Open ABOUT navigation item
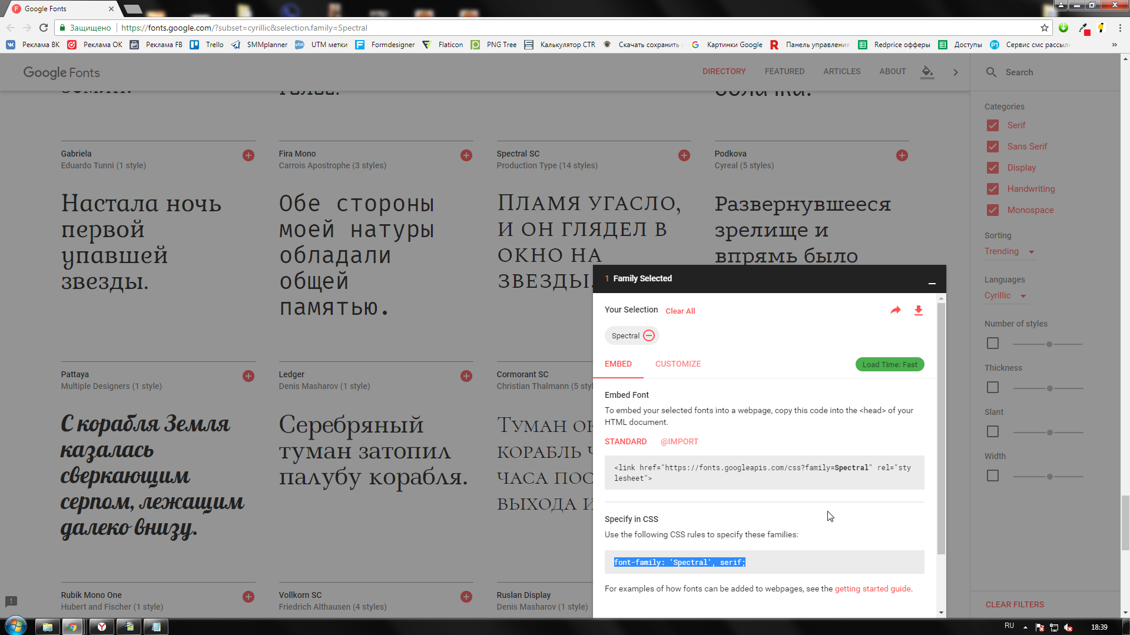The height and width of the screenshot is (635, 1130). click(892, 71)
